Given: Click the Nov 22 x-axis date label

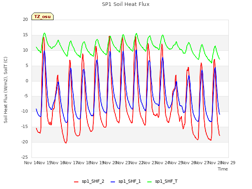Looking at the screenshot, I should [x=136, y=163].
